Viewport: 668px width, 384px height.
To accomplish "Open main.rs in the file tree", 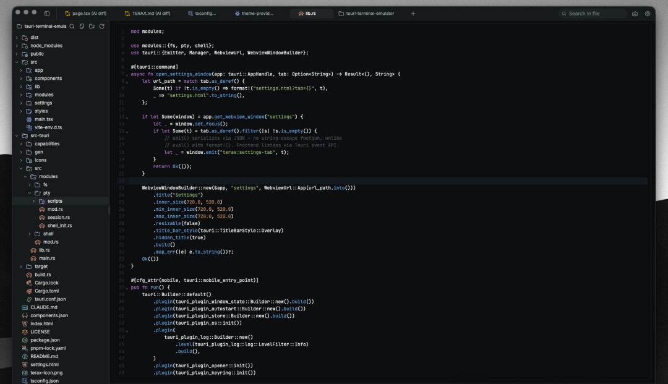I will tap(47, 258).
